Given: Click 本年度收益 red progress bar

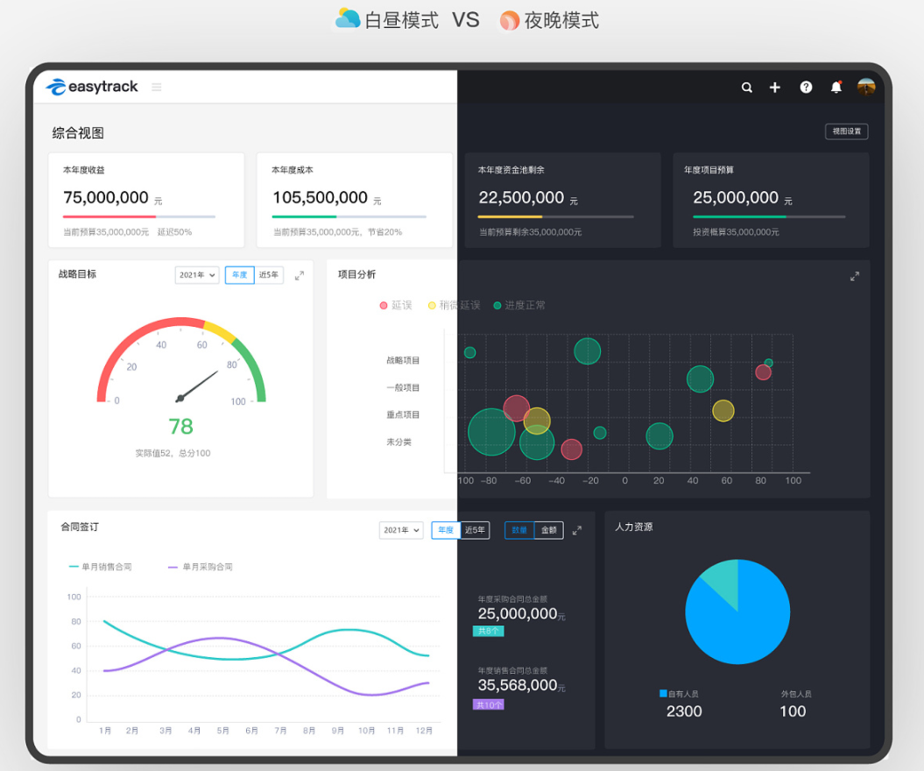Looking at the screenshot, I should click(x=109, y=217).
